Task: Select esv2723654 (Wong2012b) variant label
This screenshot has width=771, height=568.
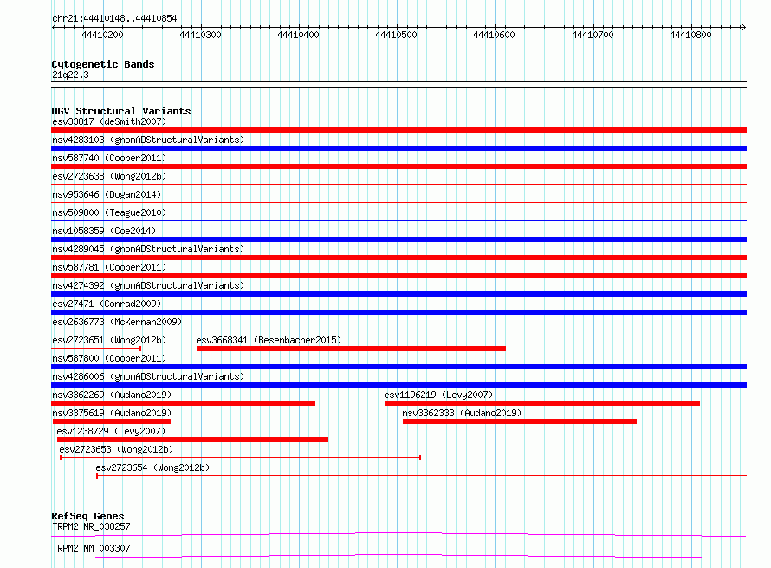Action: (152, 467)
